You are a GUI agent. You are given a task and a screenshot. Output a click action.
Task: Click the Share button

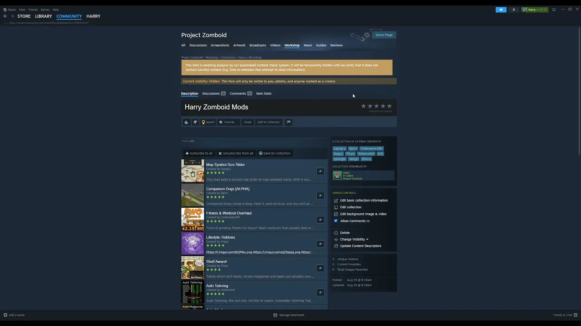pyautogui.click(x=247, y=122)
